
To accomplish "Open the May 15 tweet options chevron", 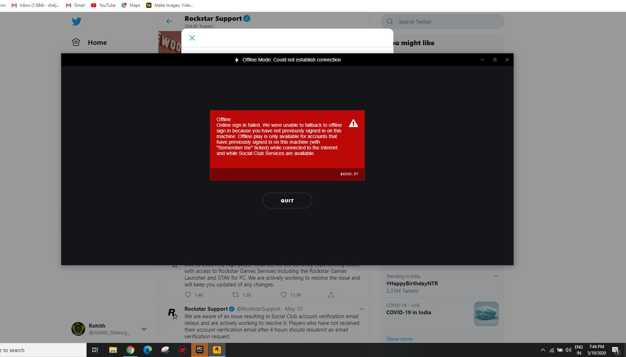I will click(362, 309).
